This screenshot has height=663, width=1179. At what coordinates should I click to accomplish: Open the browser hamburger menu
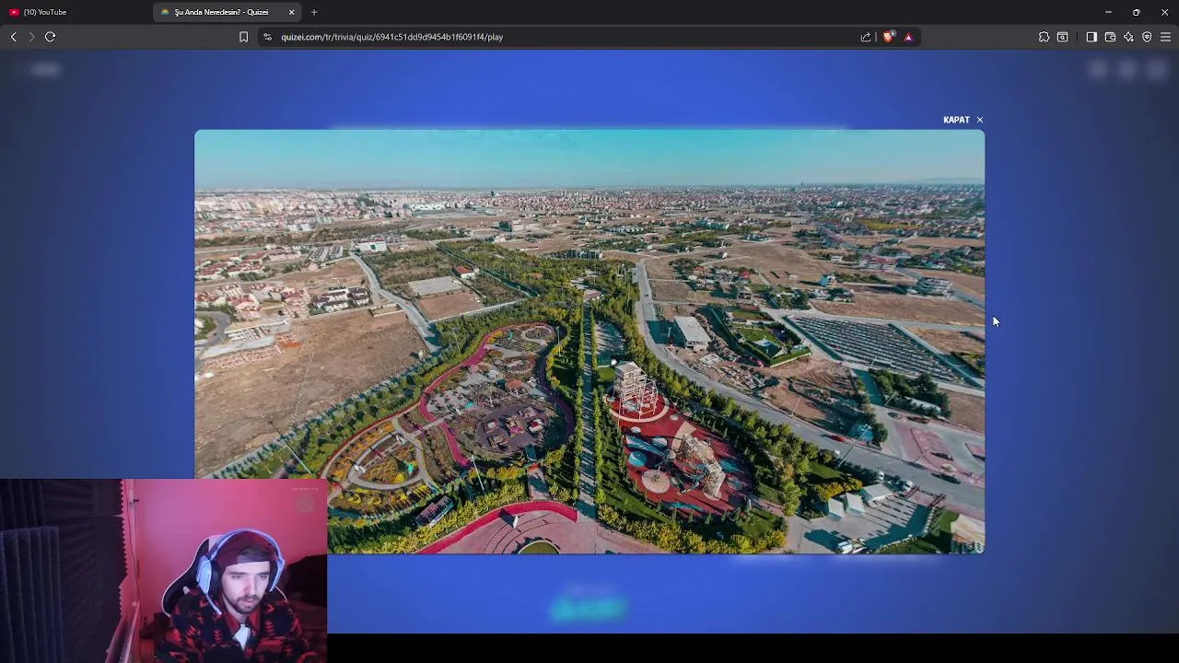[1165, 37]
